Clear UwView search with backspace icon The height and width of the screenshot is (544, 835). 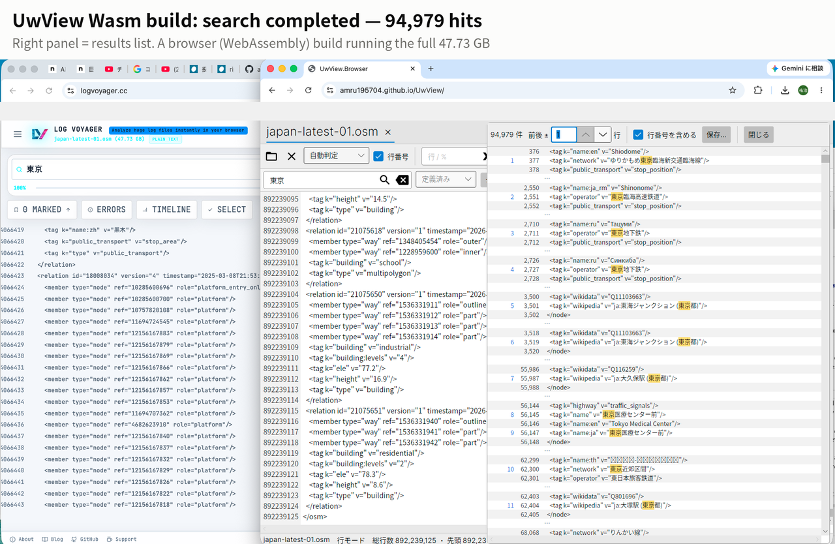point(402,180)
